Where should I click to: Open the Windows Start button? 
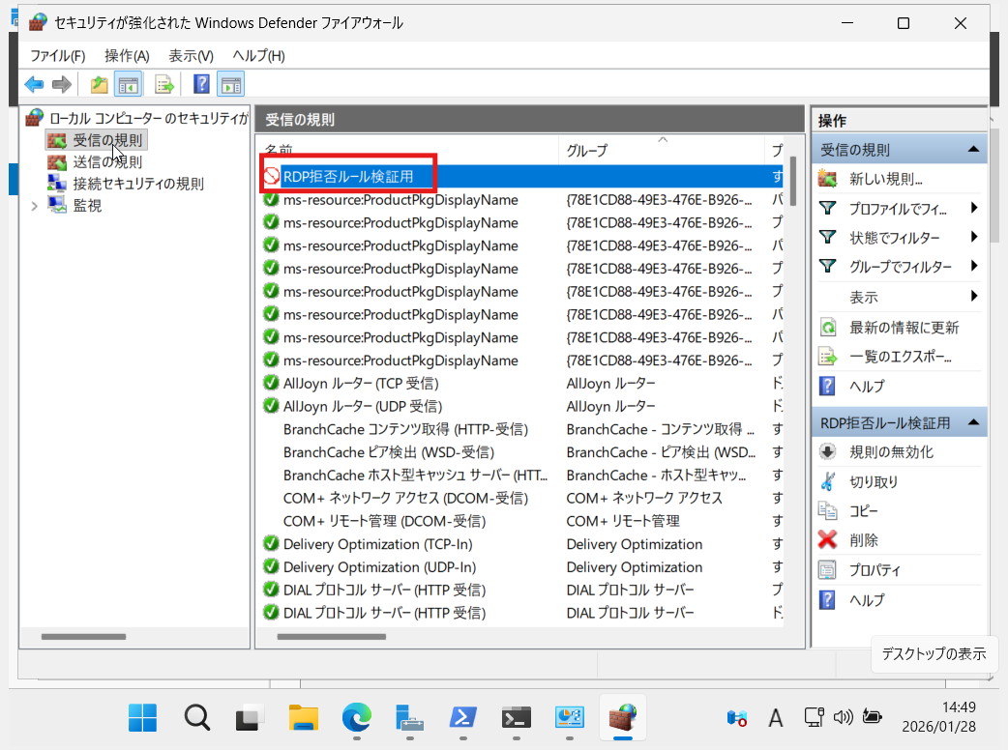[143, 717]
